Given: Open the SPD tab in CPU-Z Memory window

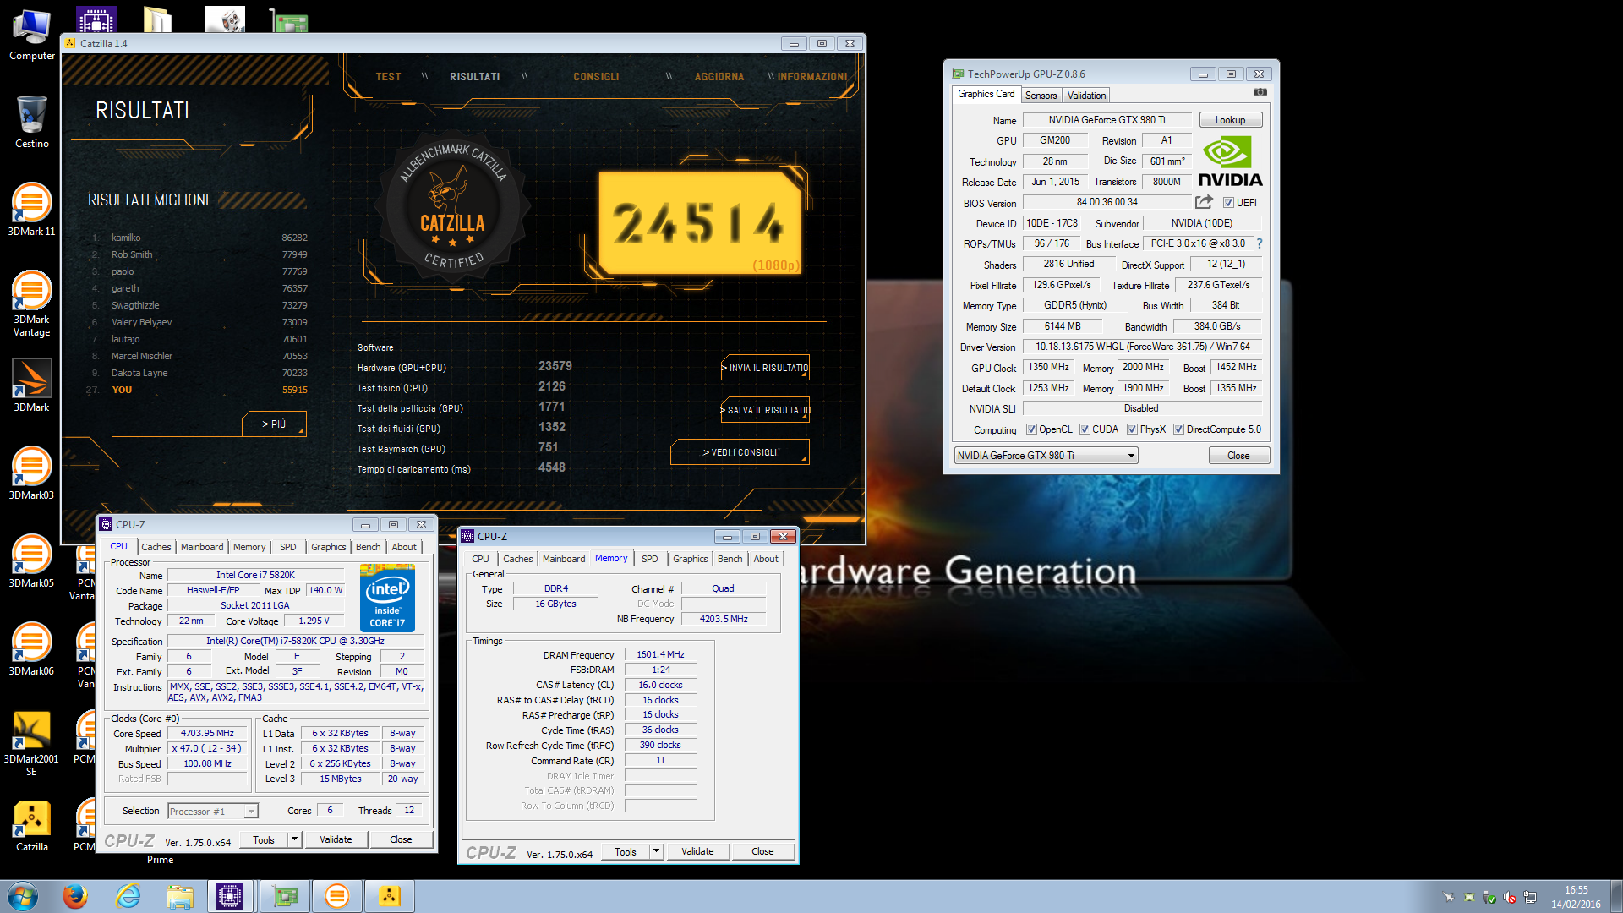Looking at the screenshot, I should pos(649,559).
